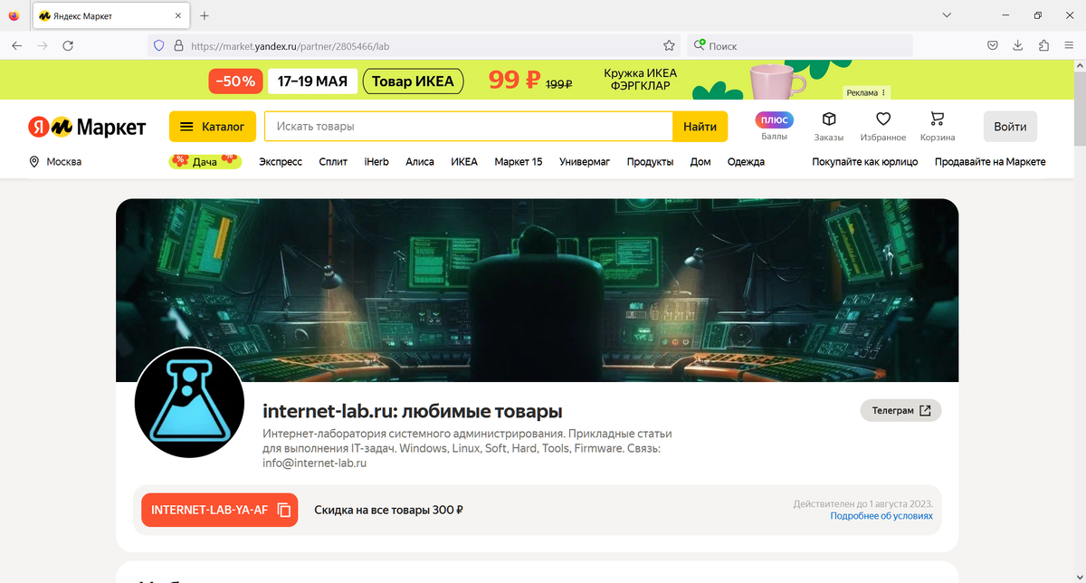Copy promo code INTERNET-LAB-YA-AF

point(220,510)
